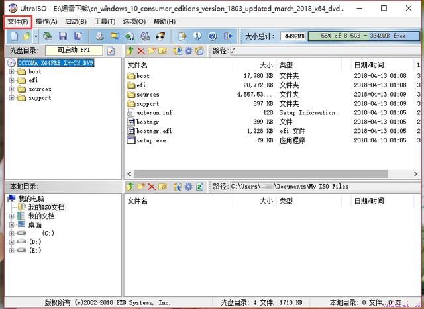Click the Image information (i) icon
Screen dimensions: 424x309
[x=197, y=36]
